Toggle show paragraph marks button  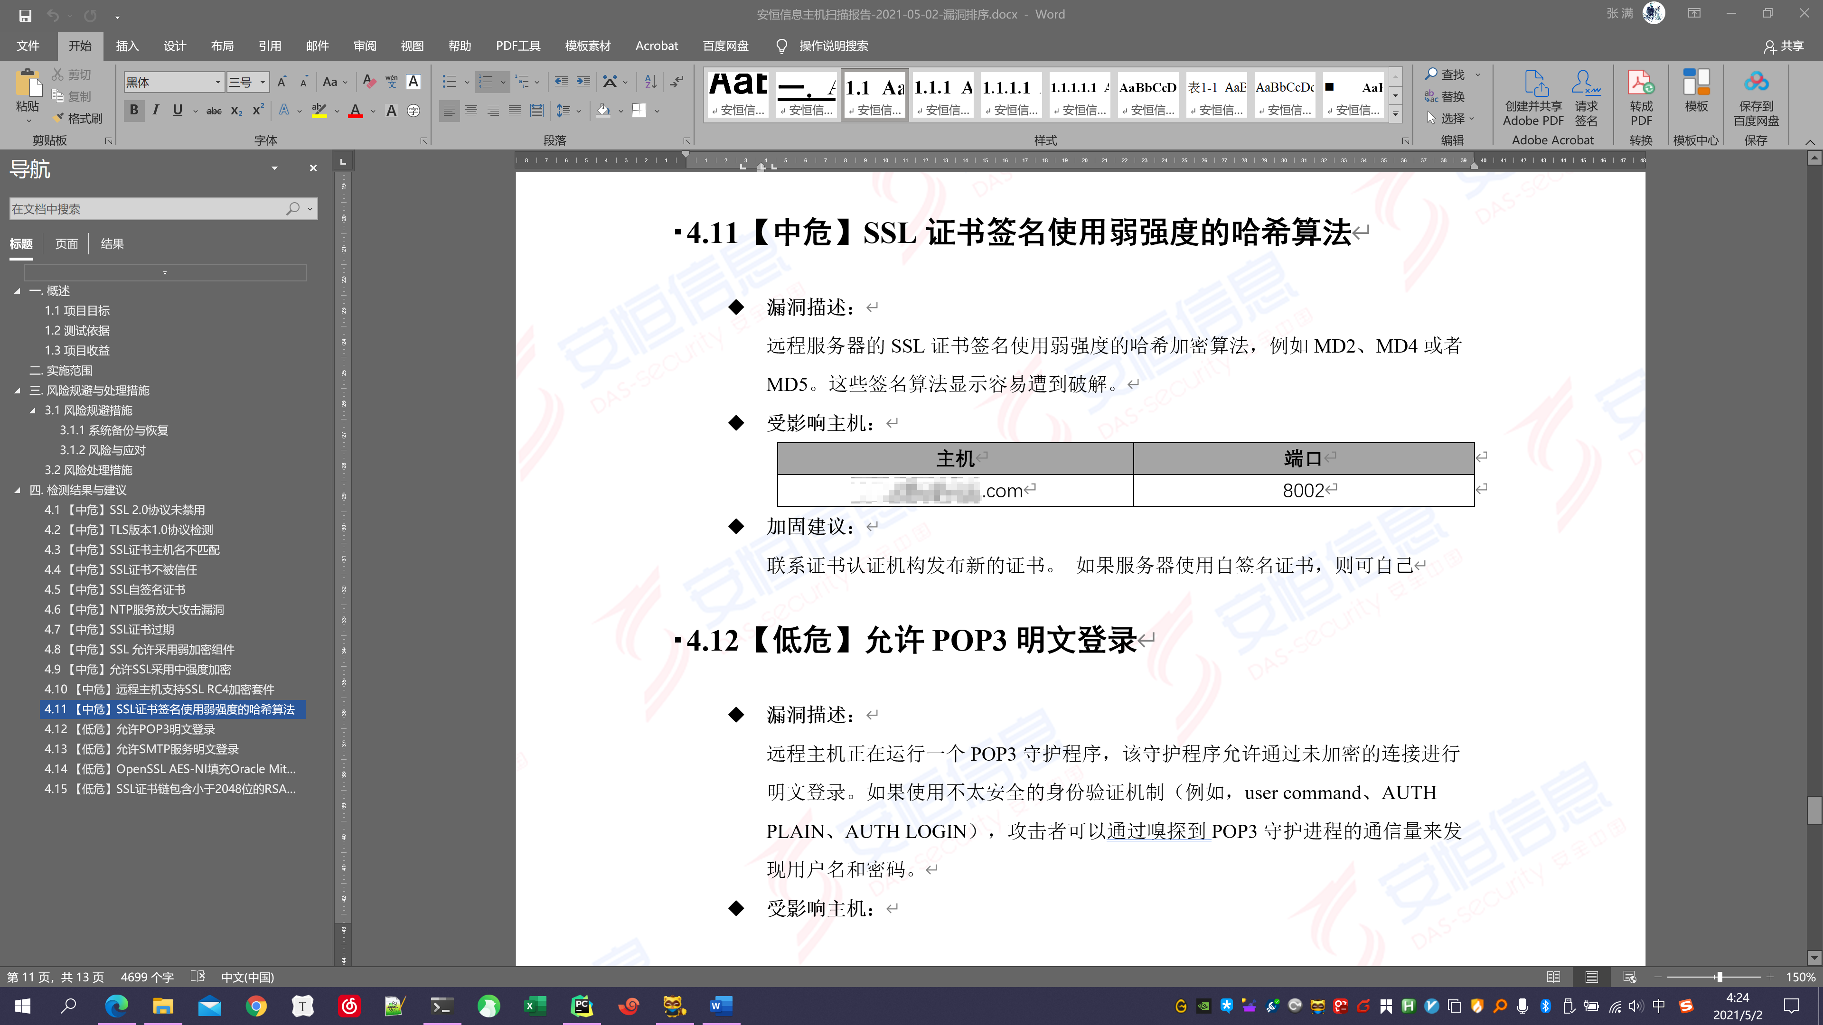click(677, 82)
